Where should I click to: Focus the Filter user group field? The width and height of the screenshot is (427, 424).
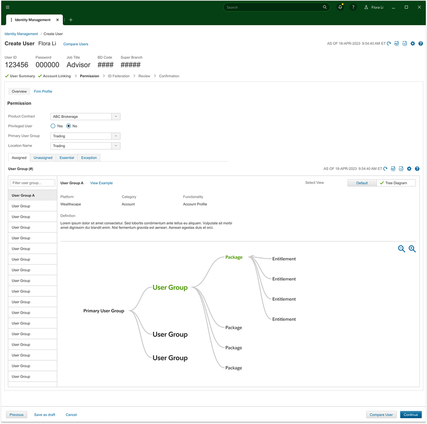[x=32, y=183]
